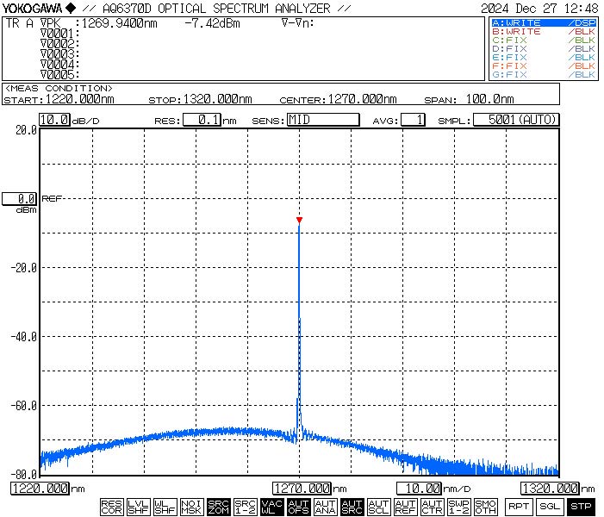This screenshot has height=517, width=604.
Task: Select trace A:WRITE /DSP in trace list
Action: click(x=543, y=22)
